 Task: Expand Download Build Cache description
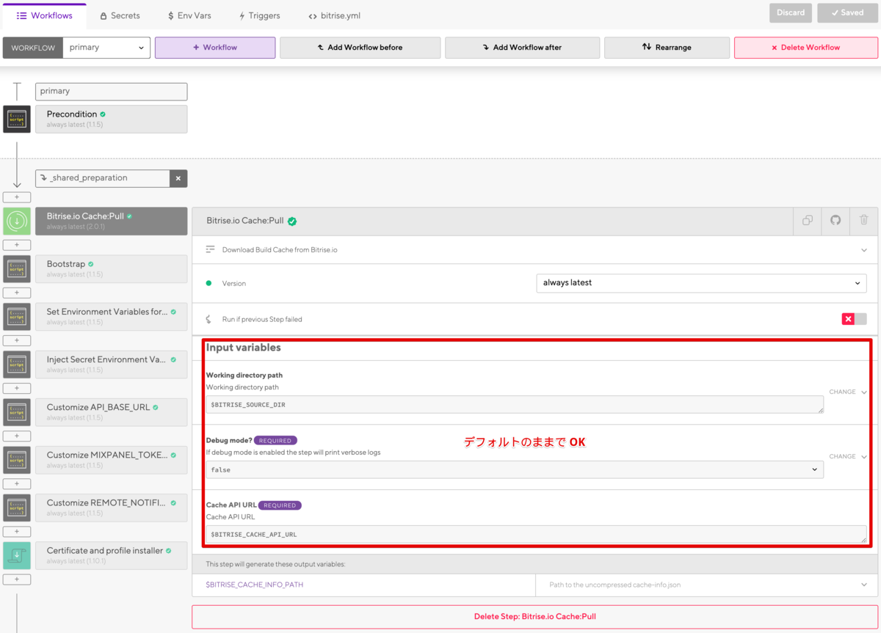pyautogui.click(x=863, y=250)
